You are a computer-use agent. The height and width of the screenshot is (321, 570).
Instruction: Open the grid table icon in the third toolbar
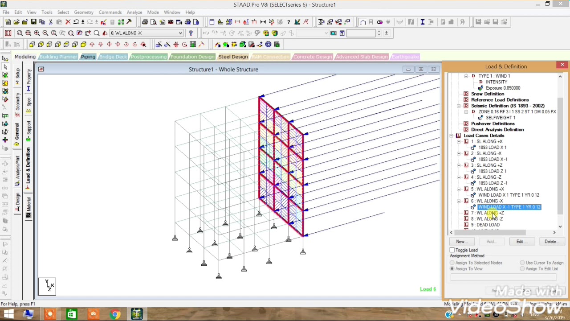click(x=193, y=44)
